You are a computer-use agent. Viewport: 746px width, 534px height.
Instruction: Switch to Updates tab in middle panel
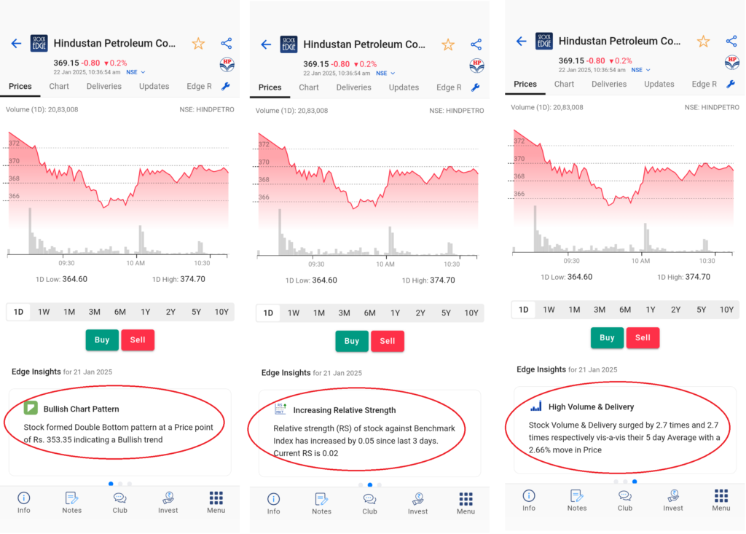[x=404, y=87]
